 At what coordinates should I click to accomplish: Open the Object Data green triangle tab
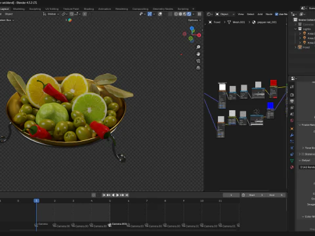click(x=292, y=161)
